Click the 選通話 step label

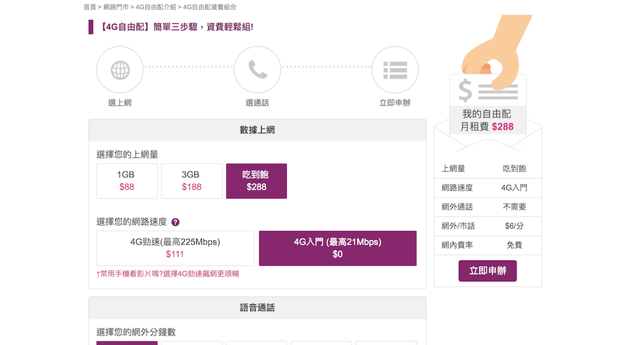pyautogui.click(x=257, y=103)
